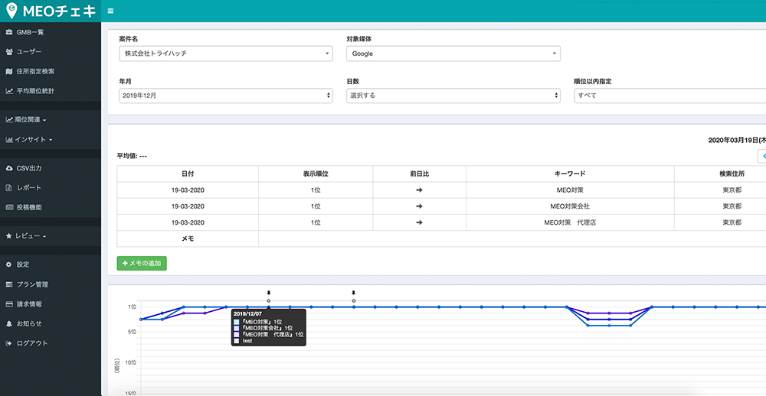Click the map icon beside 住所指定検索
This screenshot has height=396, width=766.
pyautogui.click(x=8, y=71)
